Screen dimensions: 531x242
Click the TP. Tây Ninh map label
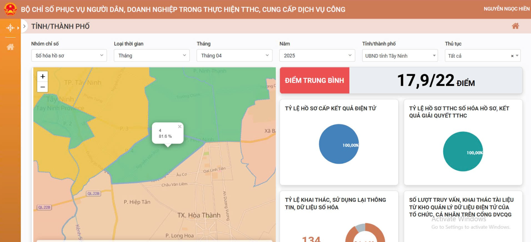click(83, 83)
